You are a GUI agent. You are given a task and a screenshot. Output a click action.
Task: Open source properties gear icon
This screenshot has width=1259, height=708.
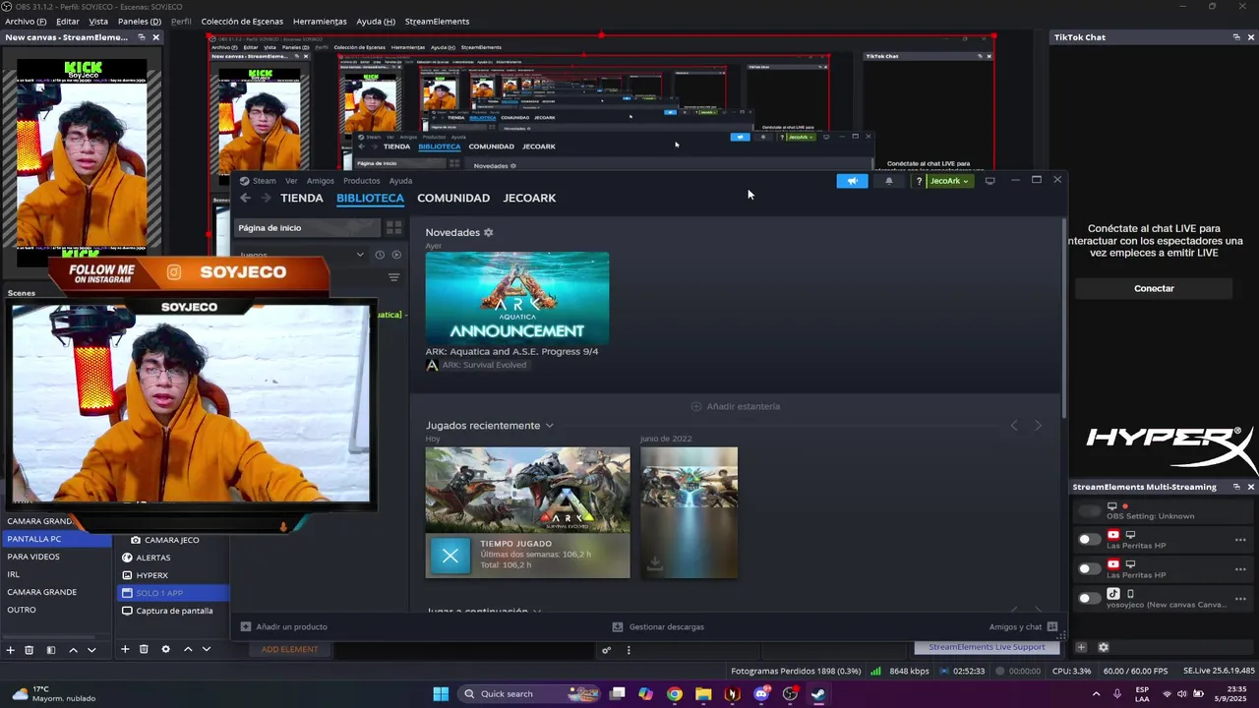[165, 649]
